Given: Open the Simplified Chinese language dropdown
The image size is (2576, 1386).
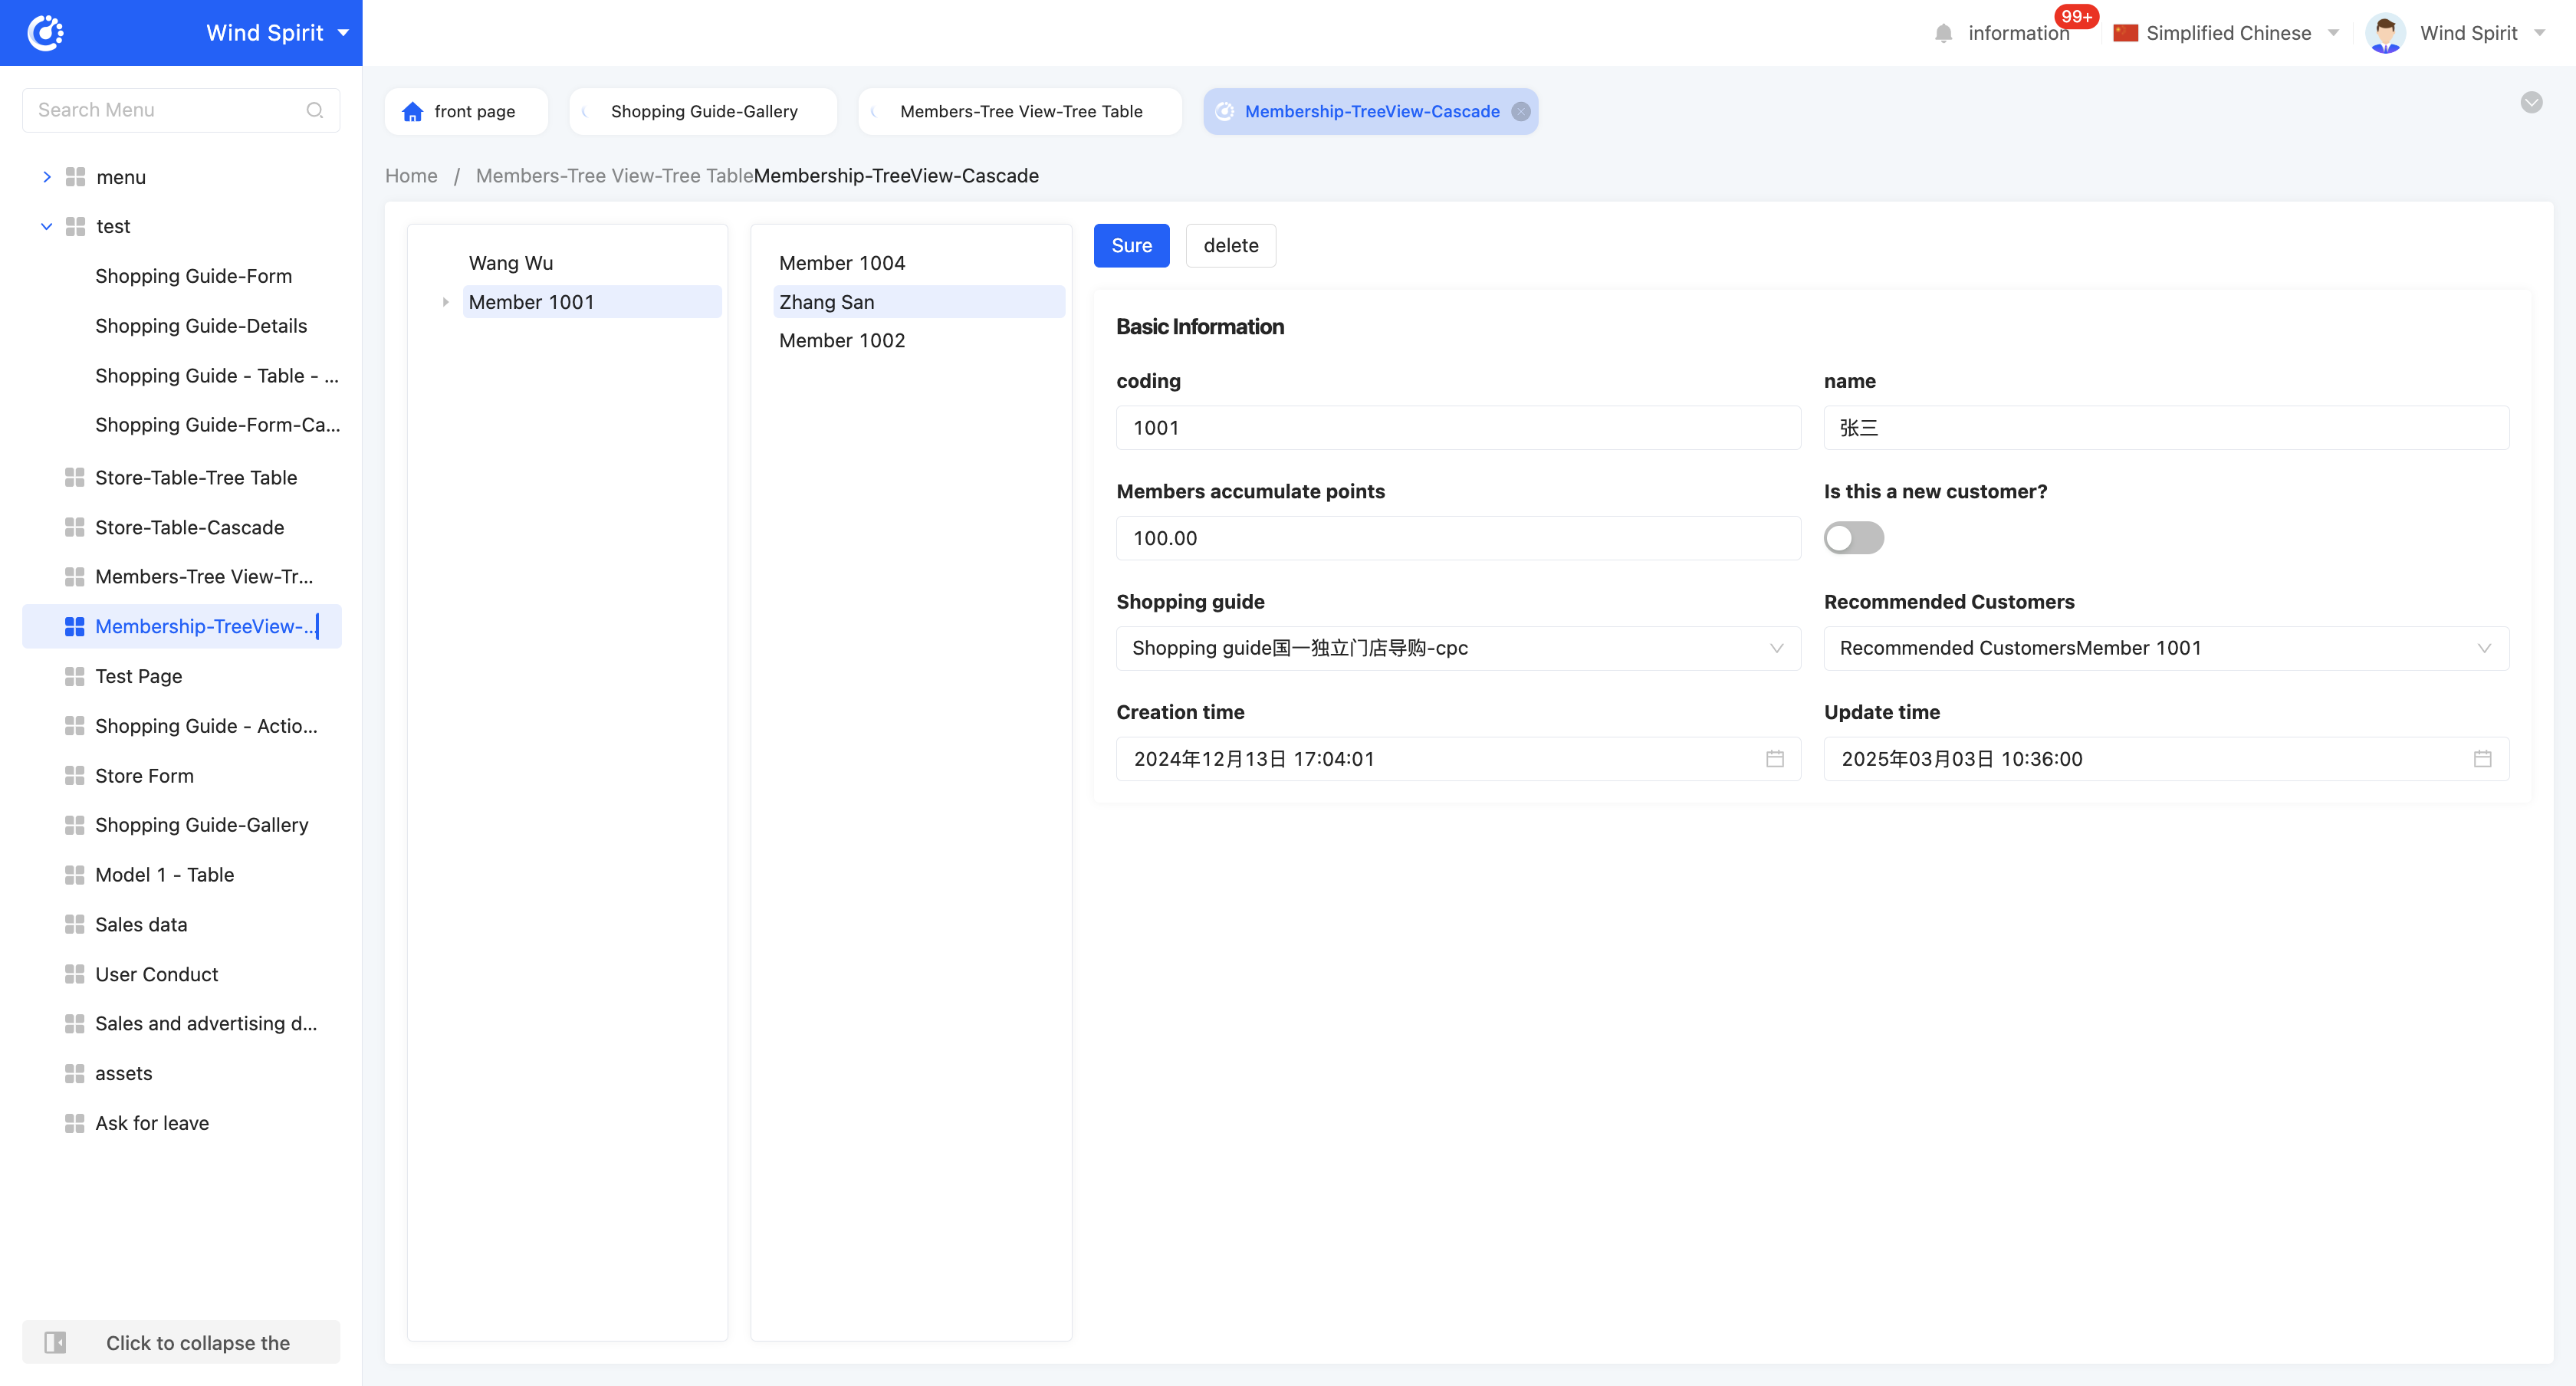Looking at the screenshot, I should click(2227, 33).
